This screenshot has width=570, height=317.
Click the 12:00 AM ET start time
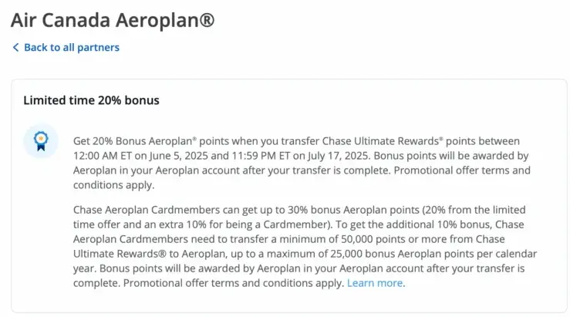click(x=102, y=156)
